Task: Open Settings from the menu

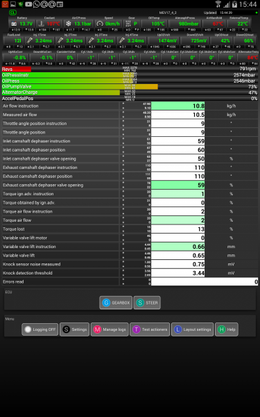Action: coord(75,329)
